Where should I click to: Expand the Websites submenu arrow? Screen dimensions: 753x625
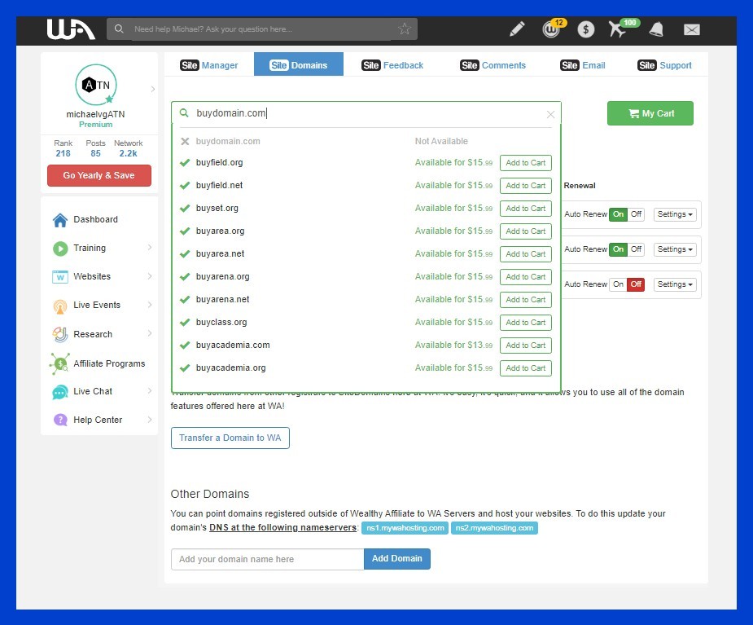pyautogui.click(x=150, y=276)
